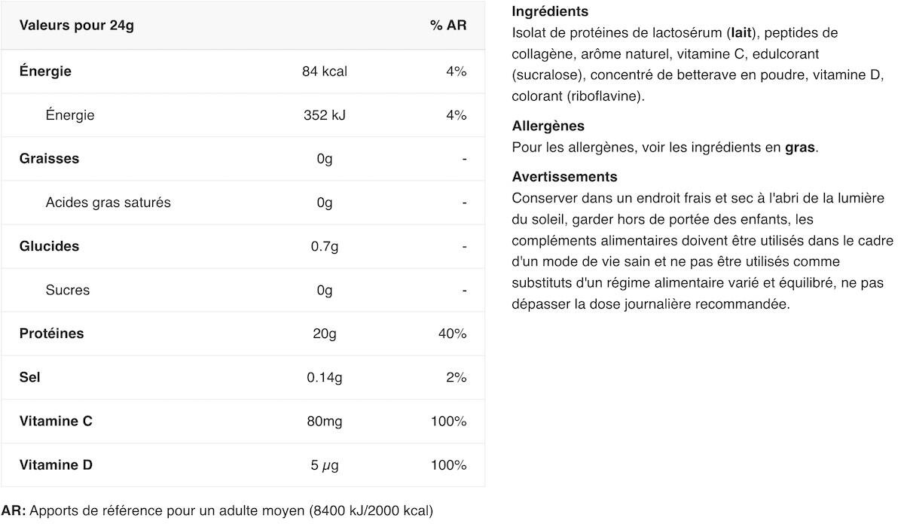The height and width of the screenshot is (527, 904).
Task: Click the "Vitamine C" row label
Action: [x=56, y=421]
